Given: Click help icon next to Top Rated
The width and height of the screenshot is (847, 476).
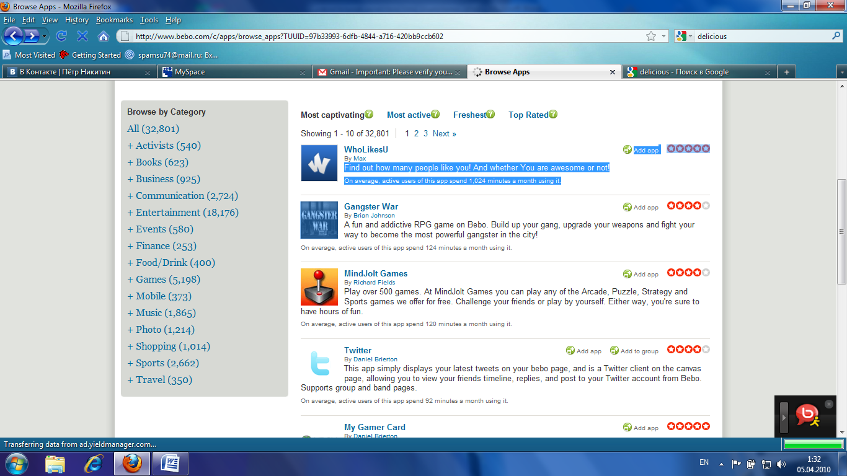Looking at the screenshot, I should [553, 114].
